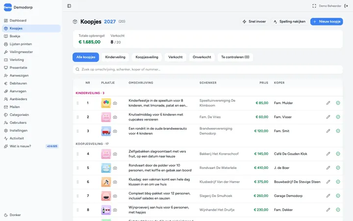Edit item 2 Knutselmiddag pencil icon
Image resolution: width=353 pixels, height=221 pixels.
click(x=328, y=117)
